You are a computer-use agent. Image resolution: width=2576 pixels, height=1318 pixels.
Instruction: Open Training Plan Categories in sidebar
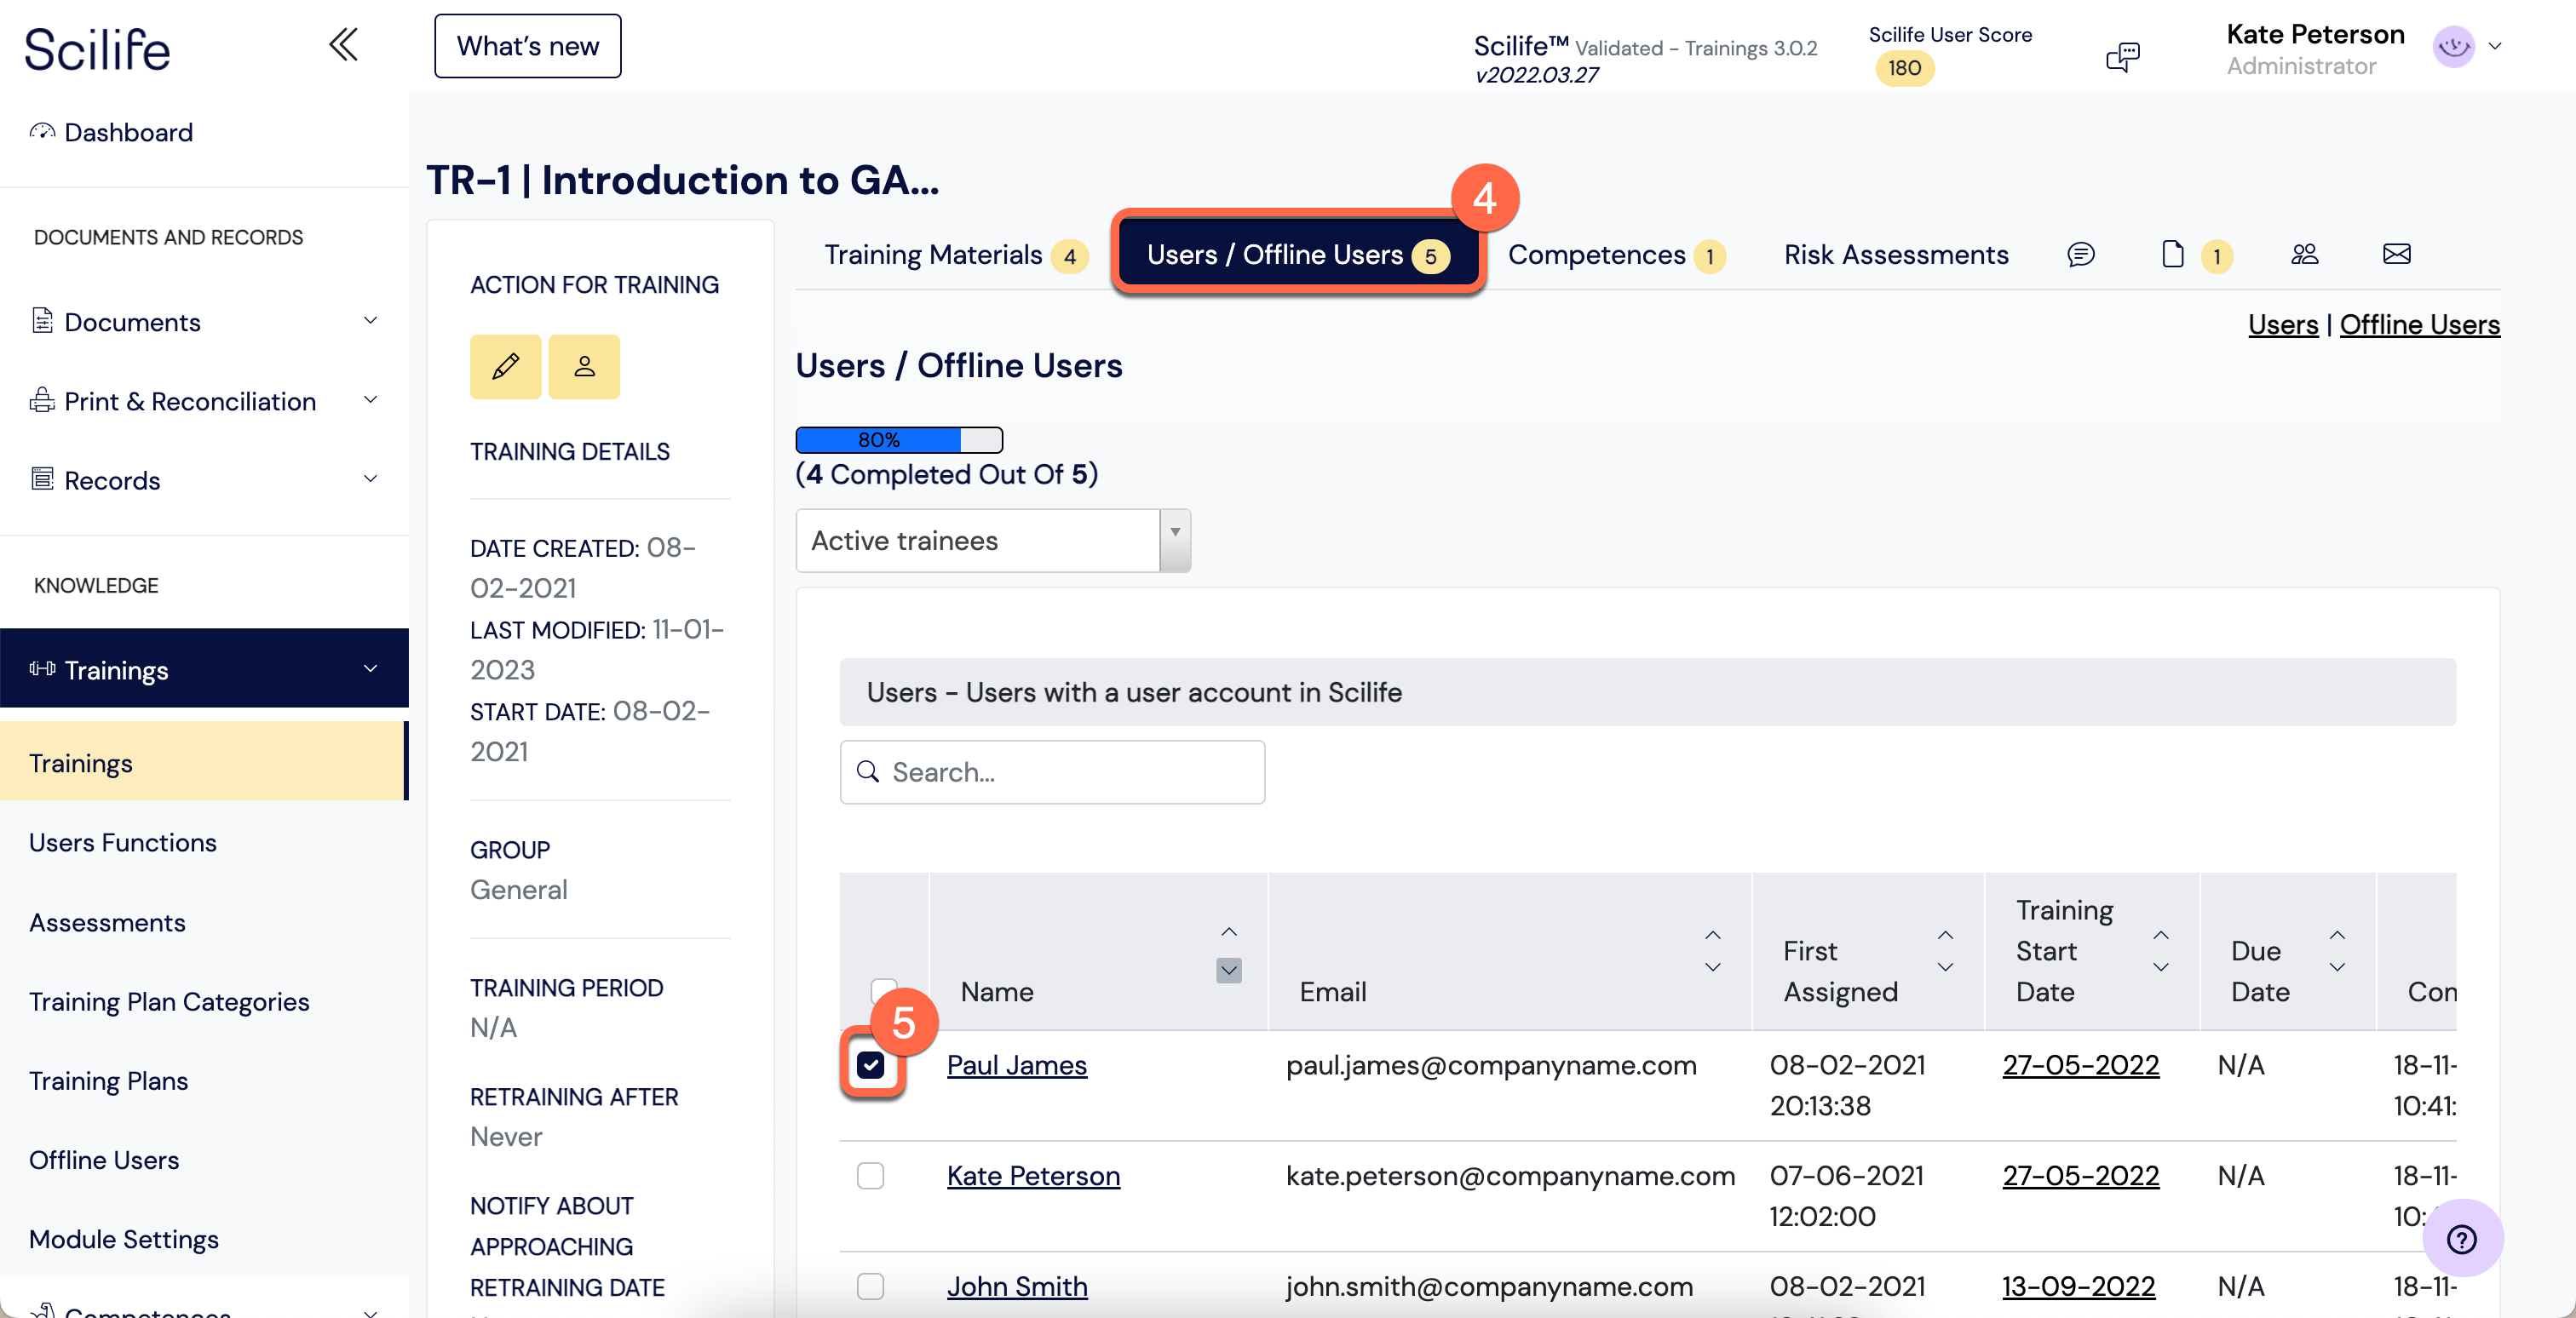coord(169,1001)
